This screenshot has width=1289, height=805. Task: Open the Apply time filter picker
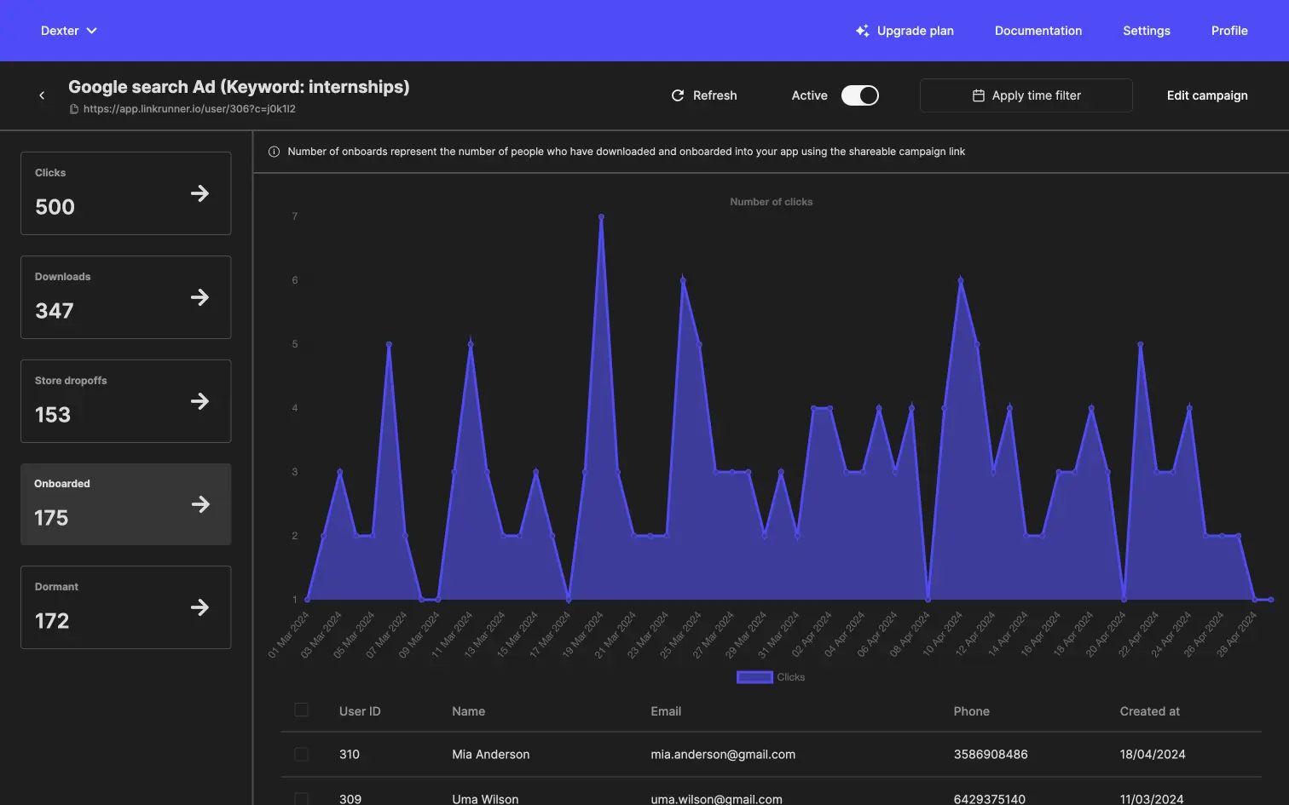pos(1026,95)
